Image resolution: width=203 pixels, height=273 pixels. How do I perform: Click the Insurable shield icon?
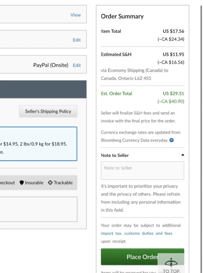(22, 183)
